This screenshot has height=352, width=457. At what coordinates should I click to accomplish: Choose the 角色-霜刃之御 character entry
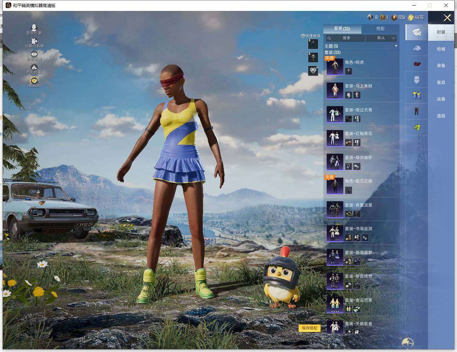click(358, 181)
